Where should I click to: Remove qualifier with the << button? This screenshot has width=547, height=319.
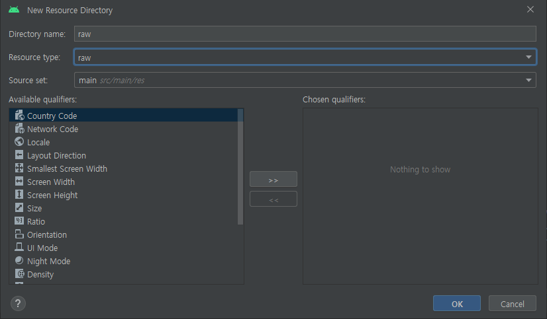pyautogui.click(x=273, y=199)
